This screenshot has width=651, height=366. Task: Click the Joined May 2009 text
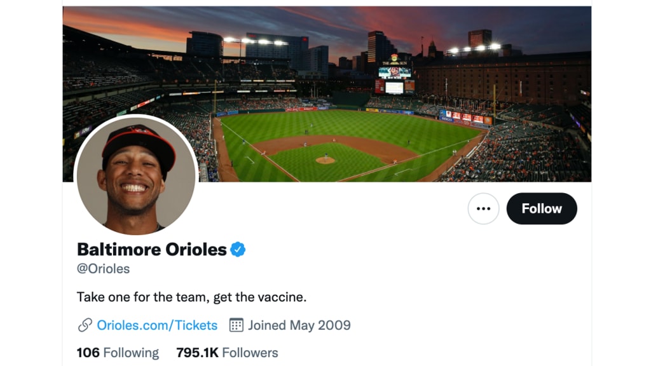pos(299,325)
